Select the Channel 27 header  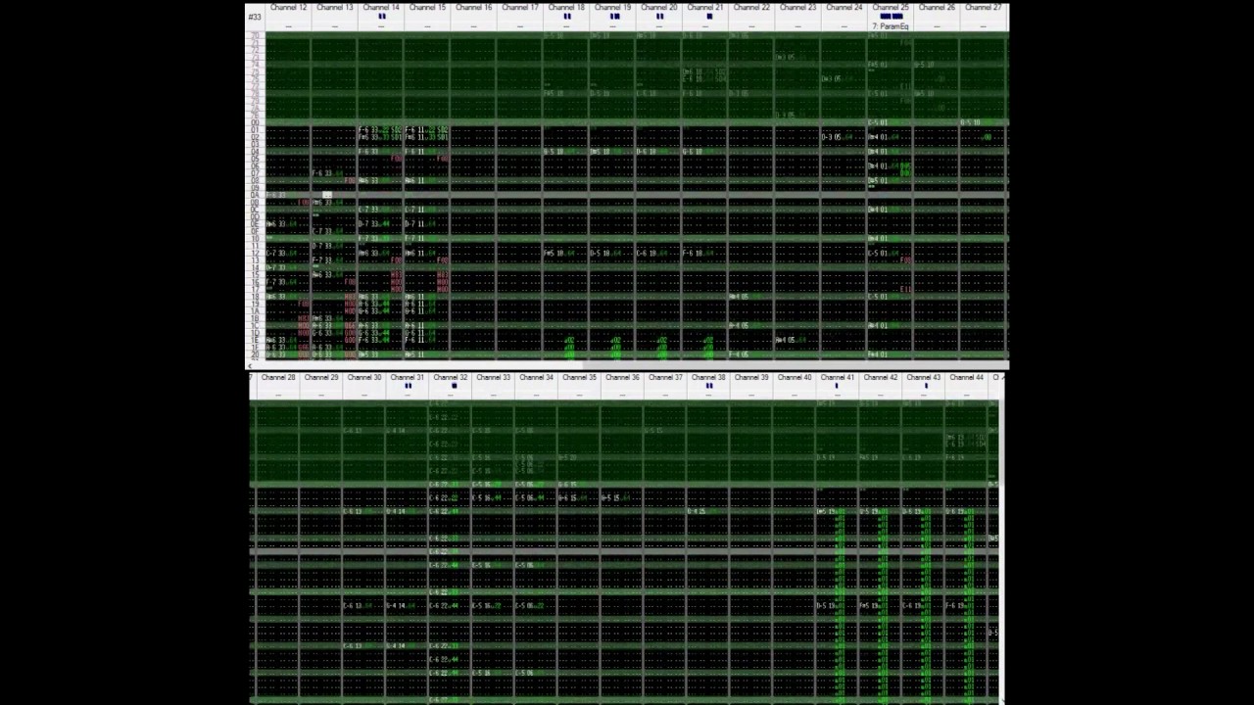(984, 8)
